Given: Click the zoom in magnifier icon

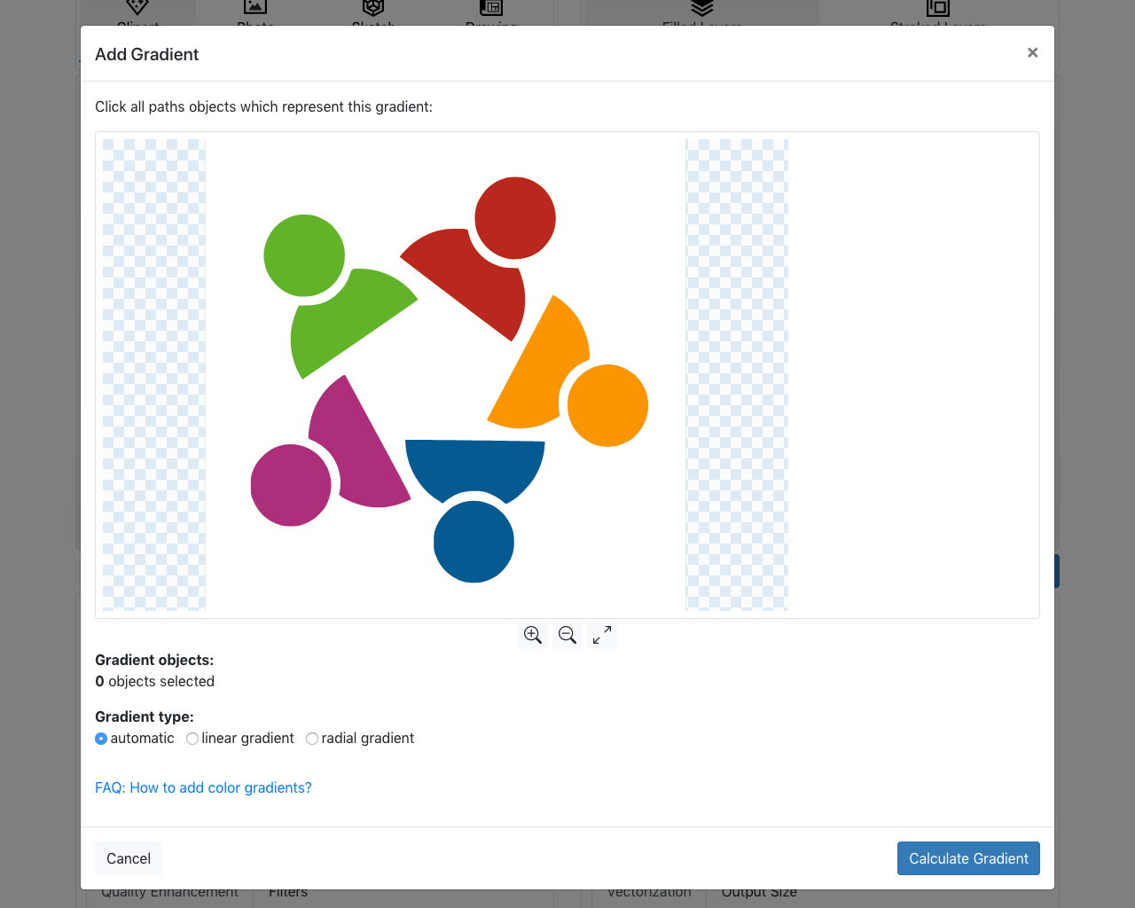Looking at the screenshot, I should [532, 635].
